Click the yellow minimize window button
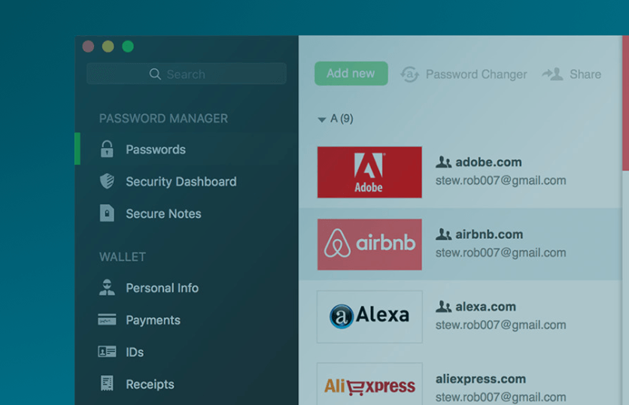629x405 pixels. coord(108,47)
